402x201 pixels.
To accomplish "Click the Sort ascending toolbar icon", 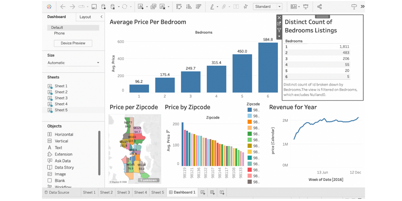I will point(189,7).
